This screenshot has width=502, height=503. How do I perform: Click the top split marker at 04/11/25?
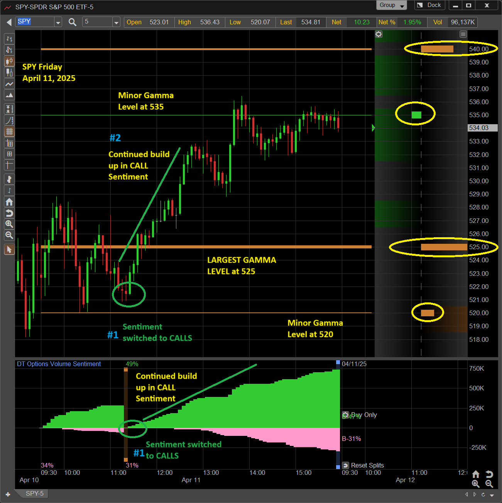pyautogui.click(x=338, y=362)
